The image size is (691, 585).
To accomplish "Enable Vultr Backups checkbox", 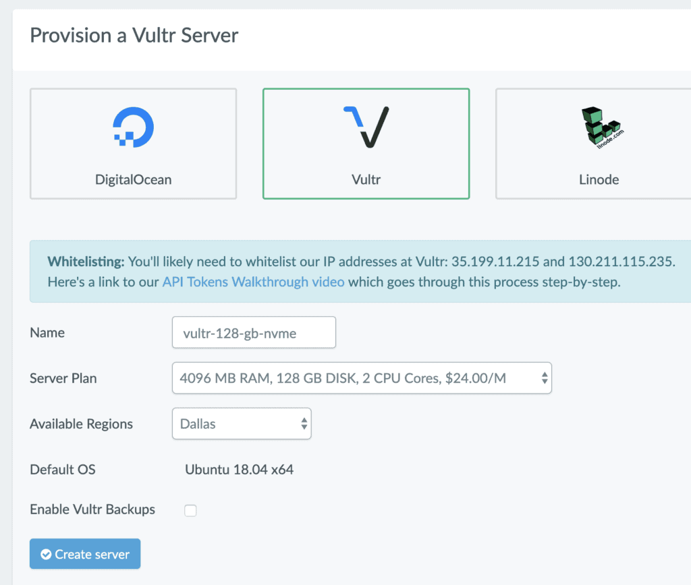I will (190, 511).
